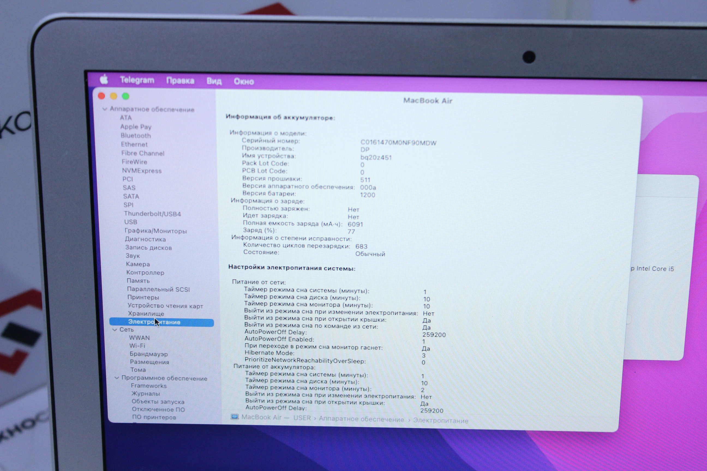707x471 pixels.
Task: Collapse the Сеть section chevron
Action: coord(115,330)
